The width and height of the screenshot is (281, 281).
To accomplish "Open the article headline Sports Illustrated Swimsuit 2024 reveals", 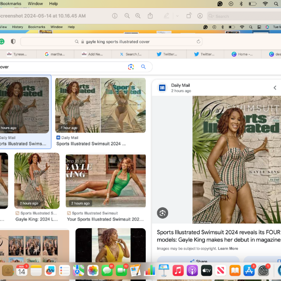I will (x=219, y=236).
